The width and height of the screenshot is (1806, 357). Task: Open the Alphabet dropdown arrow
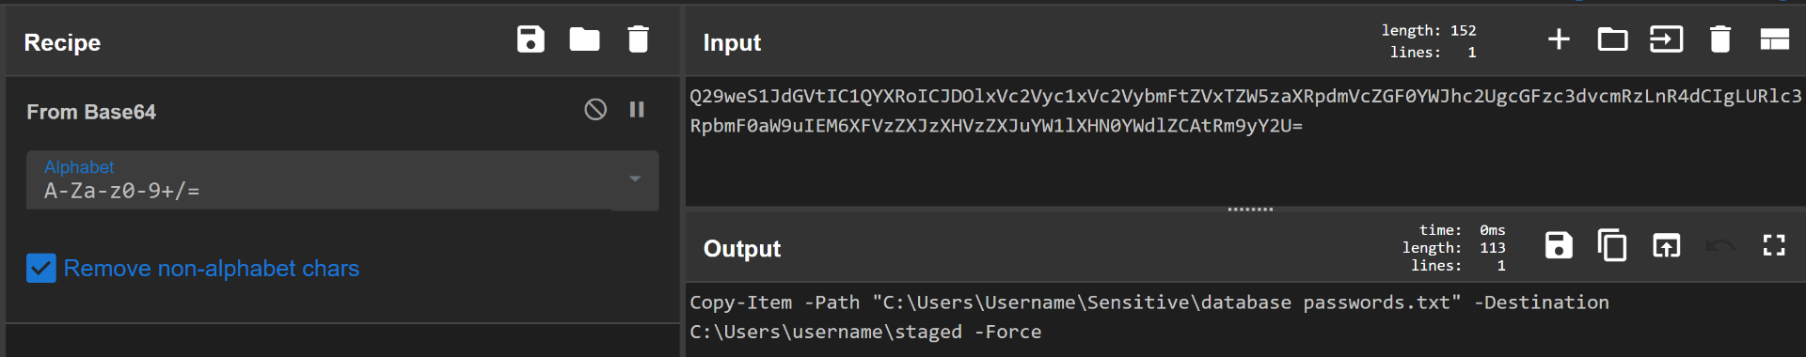coord(635,178)
